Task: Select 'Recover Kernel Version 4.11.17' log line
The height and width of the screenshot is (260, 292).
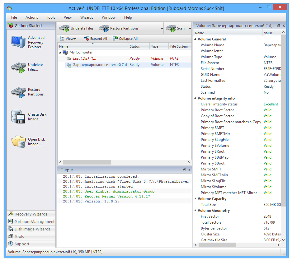Action: [x=125, y=196]
